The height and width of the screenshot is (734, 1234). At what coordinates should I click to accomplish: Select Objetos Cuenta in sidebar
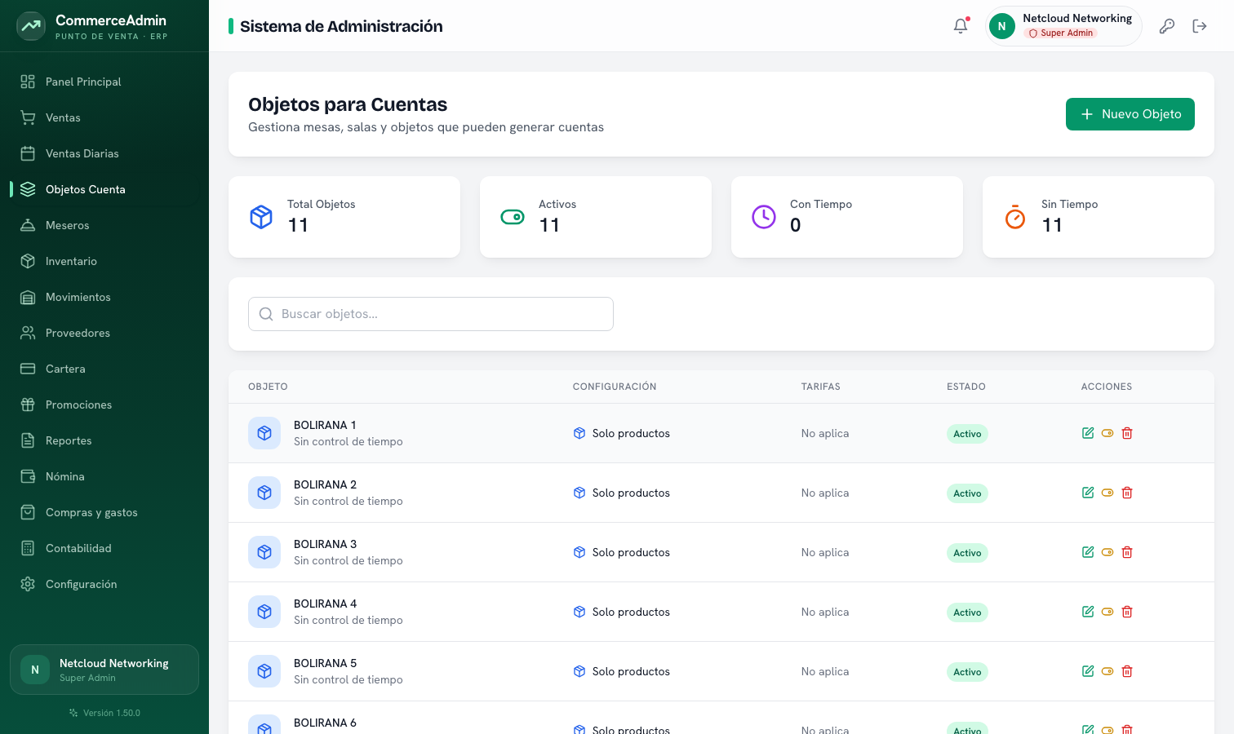tap(104, 189)
